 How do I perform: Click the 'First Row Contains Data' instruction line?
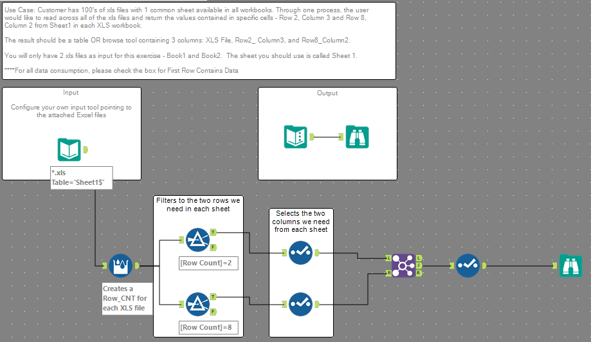(122, 71)
